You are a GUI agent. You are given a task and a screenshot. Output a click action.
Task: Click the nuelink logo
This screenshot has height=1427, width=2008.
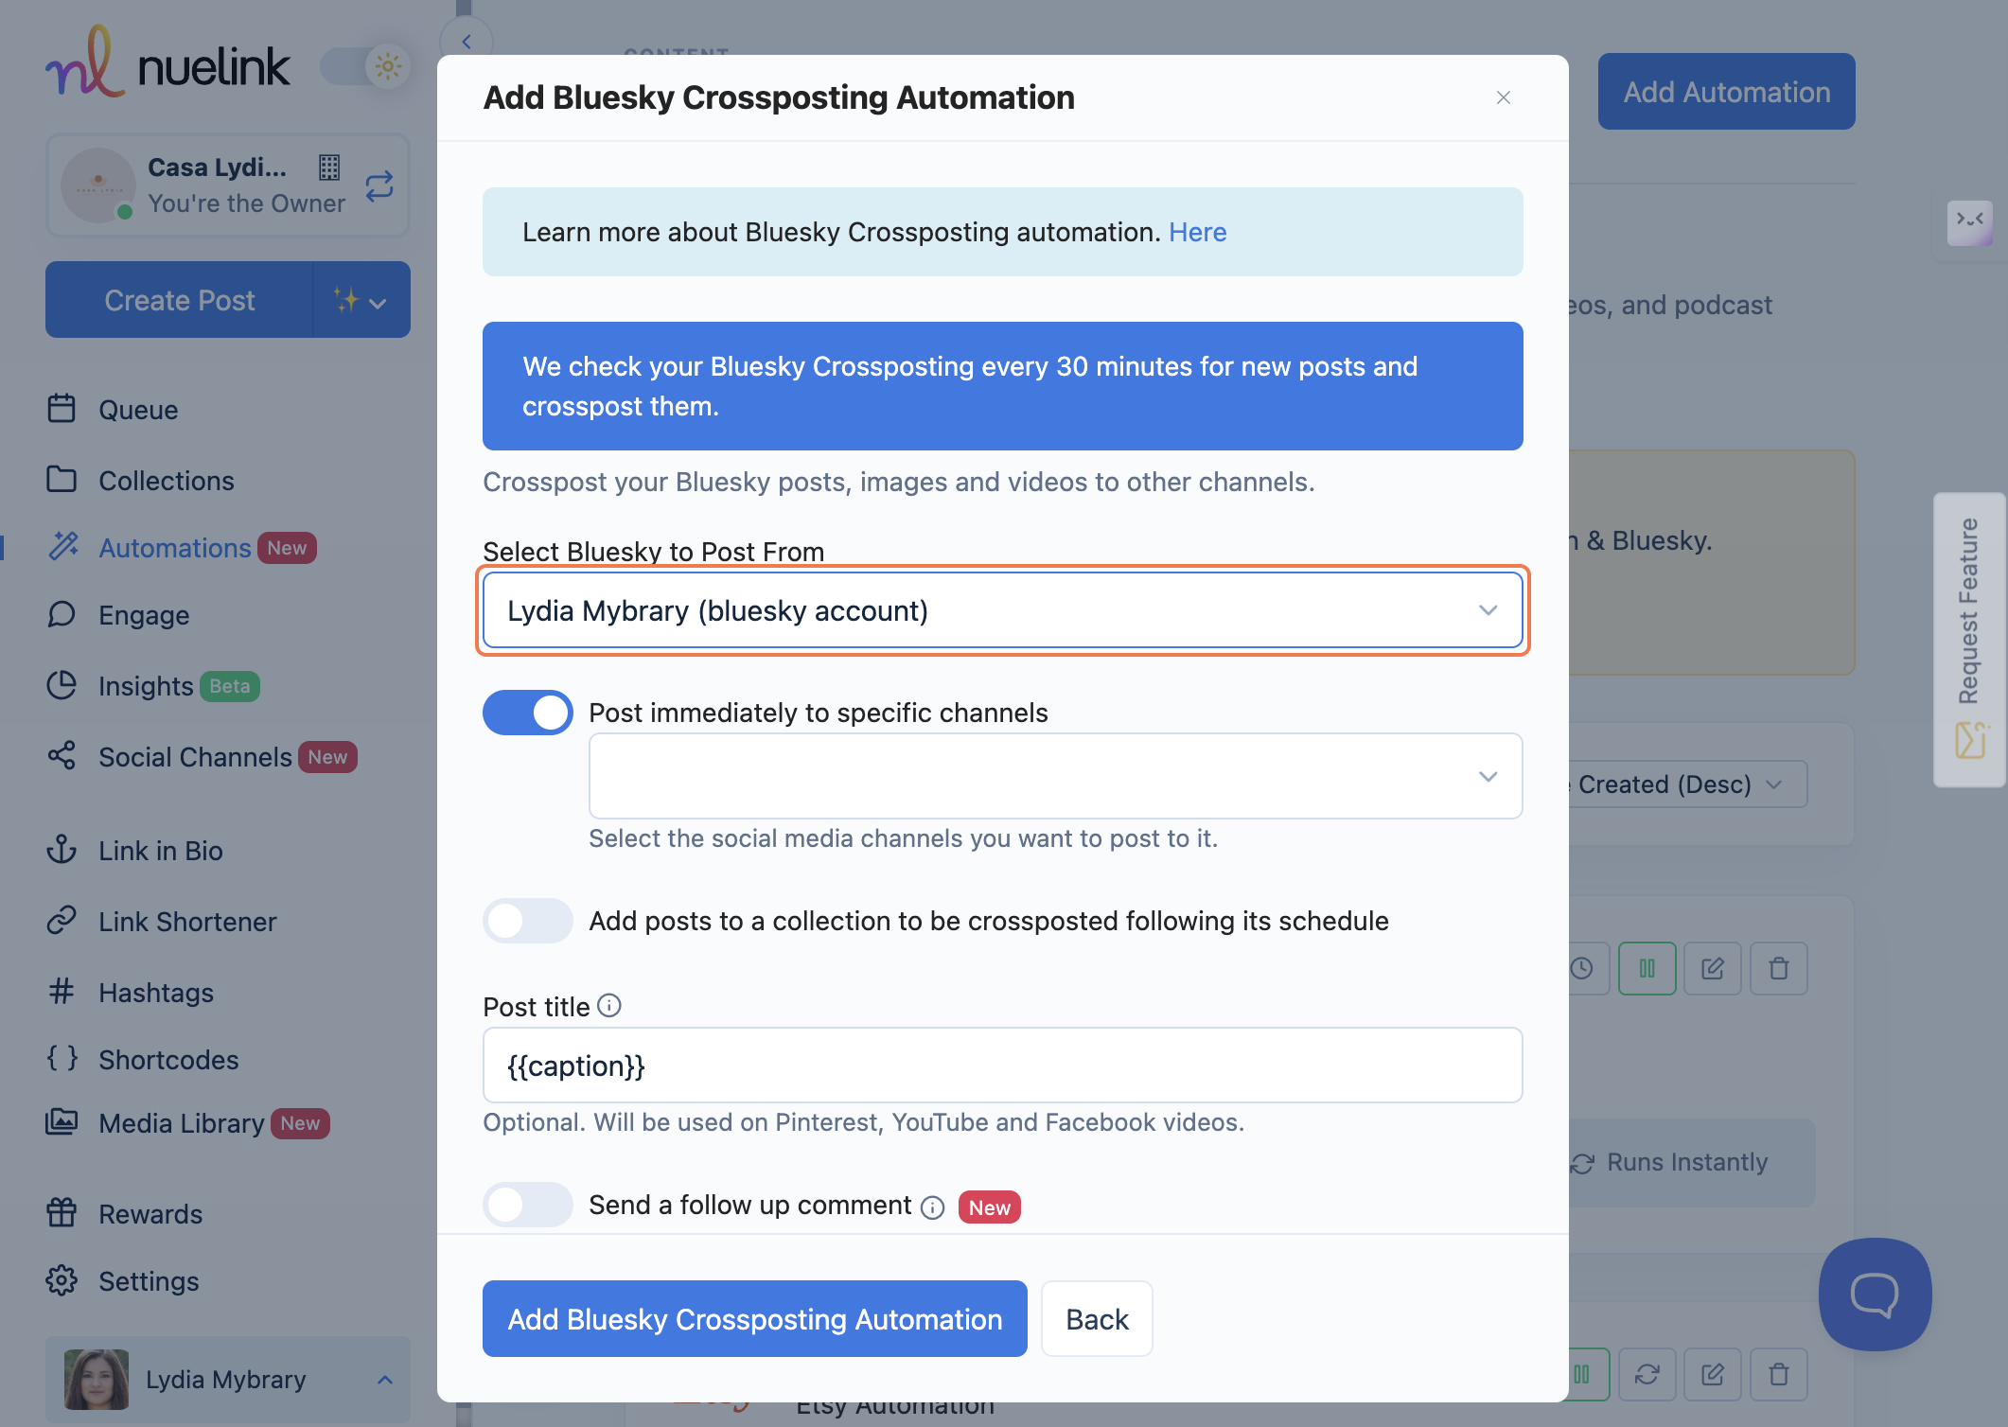point(167,62)
